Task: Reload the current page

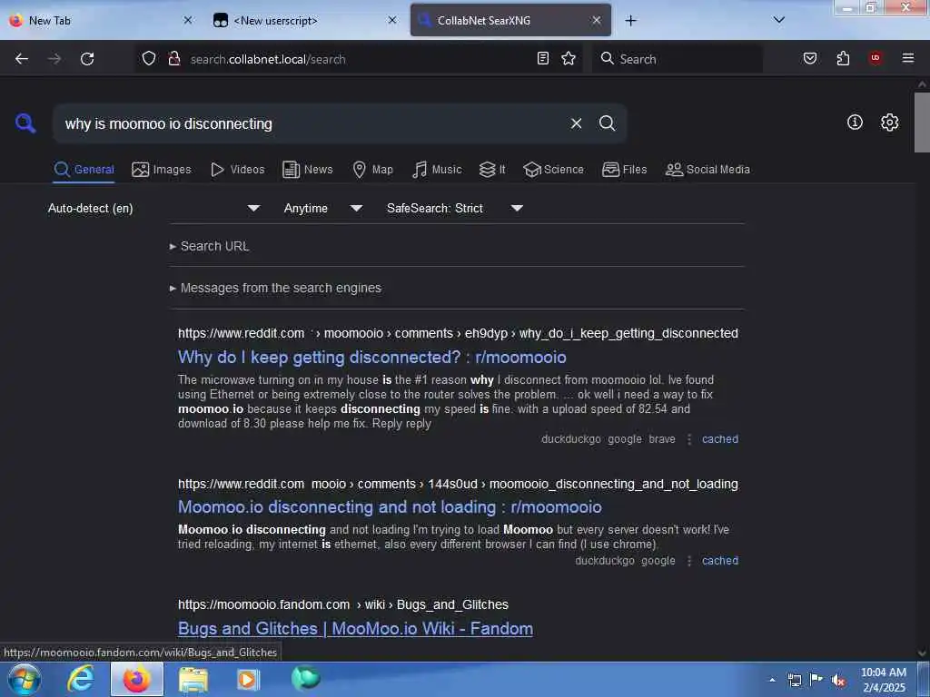Action: (87, 59)
